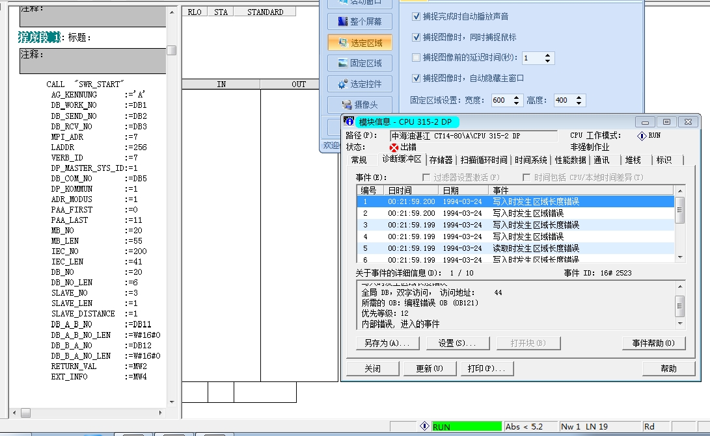710x436 pixels.
Task: Select the 选定区域 capture mode button
Action: 360,42
